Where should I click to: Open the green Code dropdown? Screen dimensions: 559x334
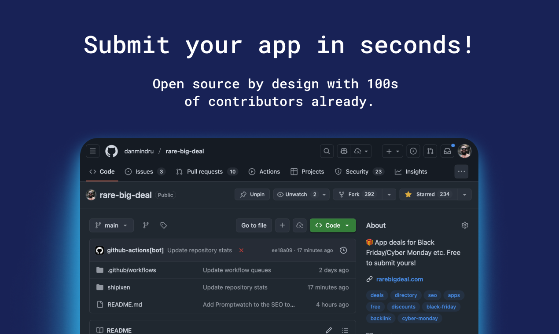333,225
